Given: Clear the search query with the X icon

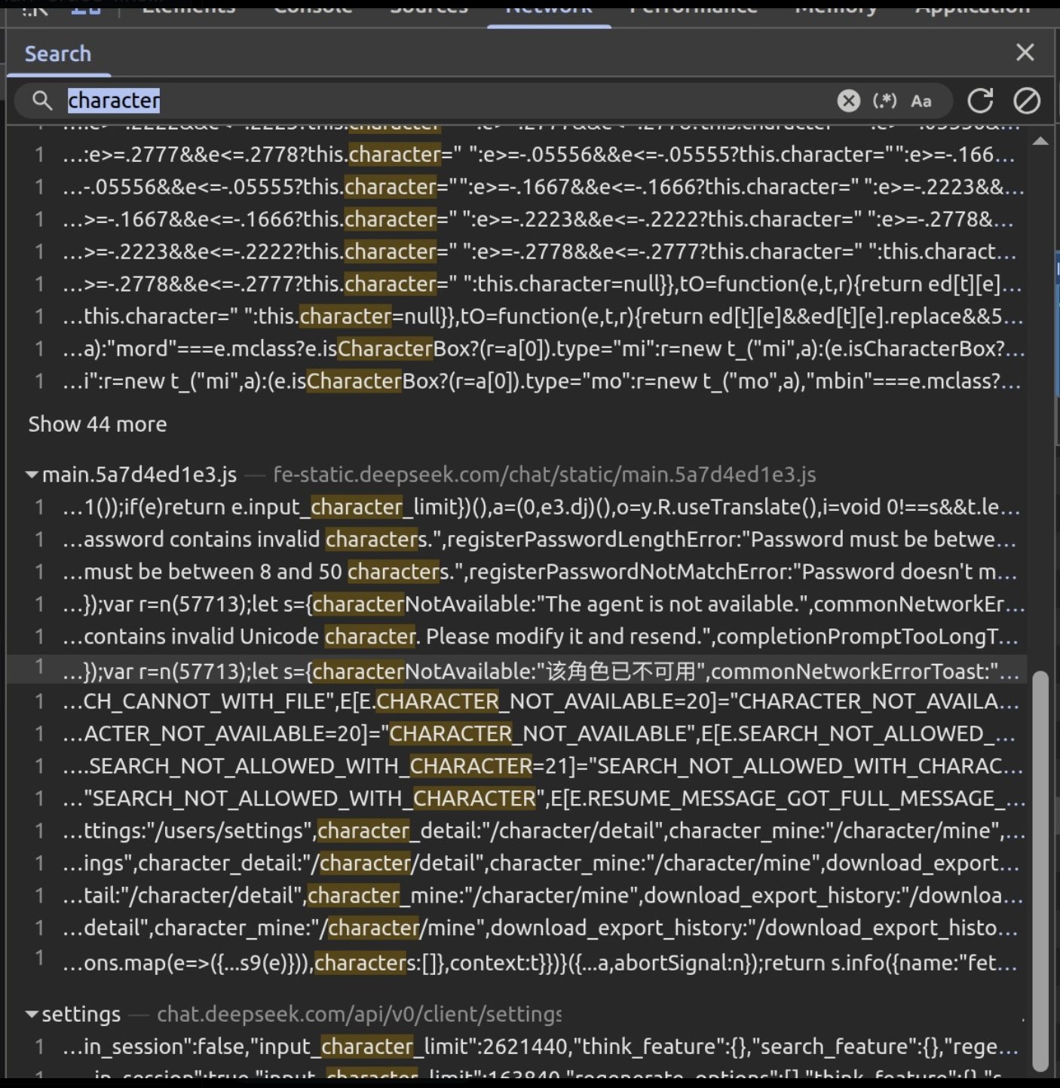Looking at the screenshot, I should click(x=848, y=100).
